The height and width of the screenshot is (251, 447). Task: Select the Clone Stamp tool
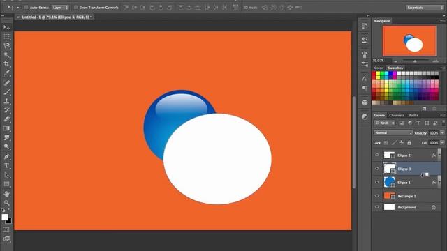6,101
